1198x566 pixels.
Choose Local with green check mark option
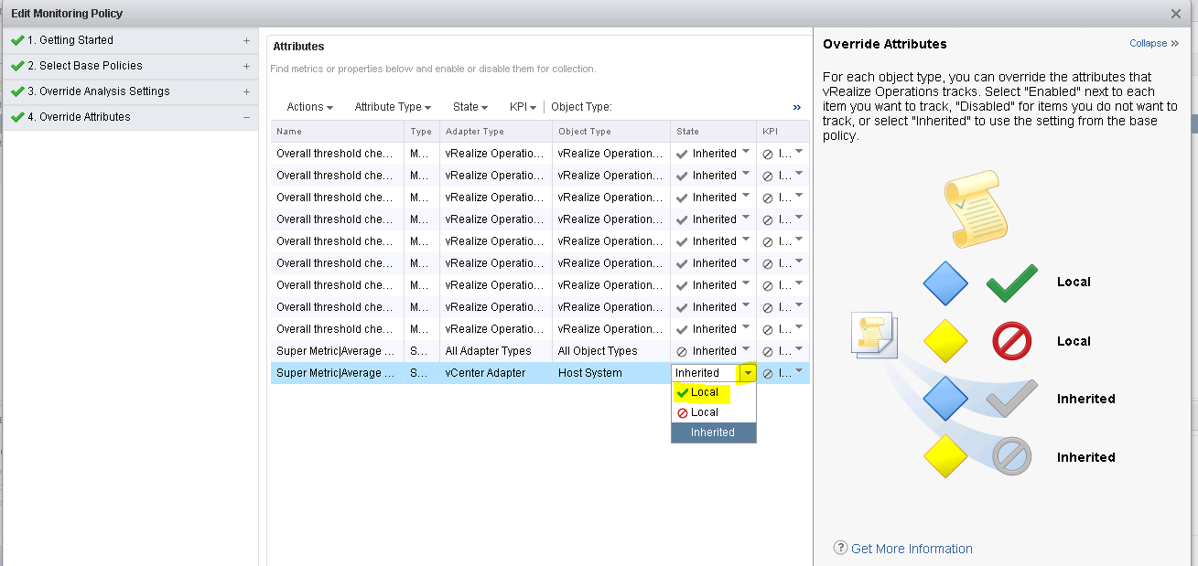point(714,392)
